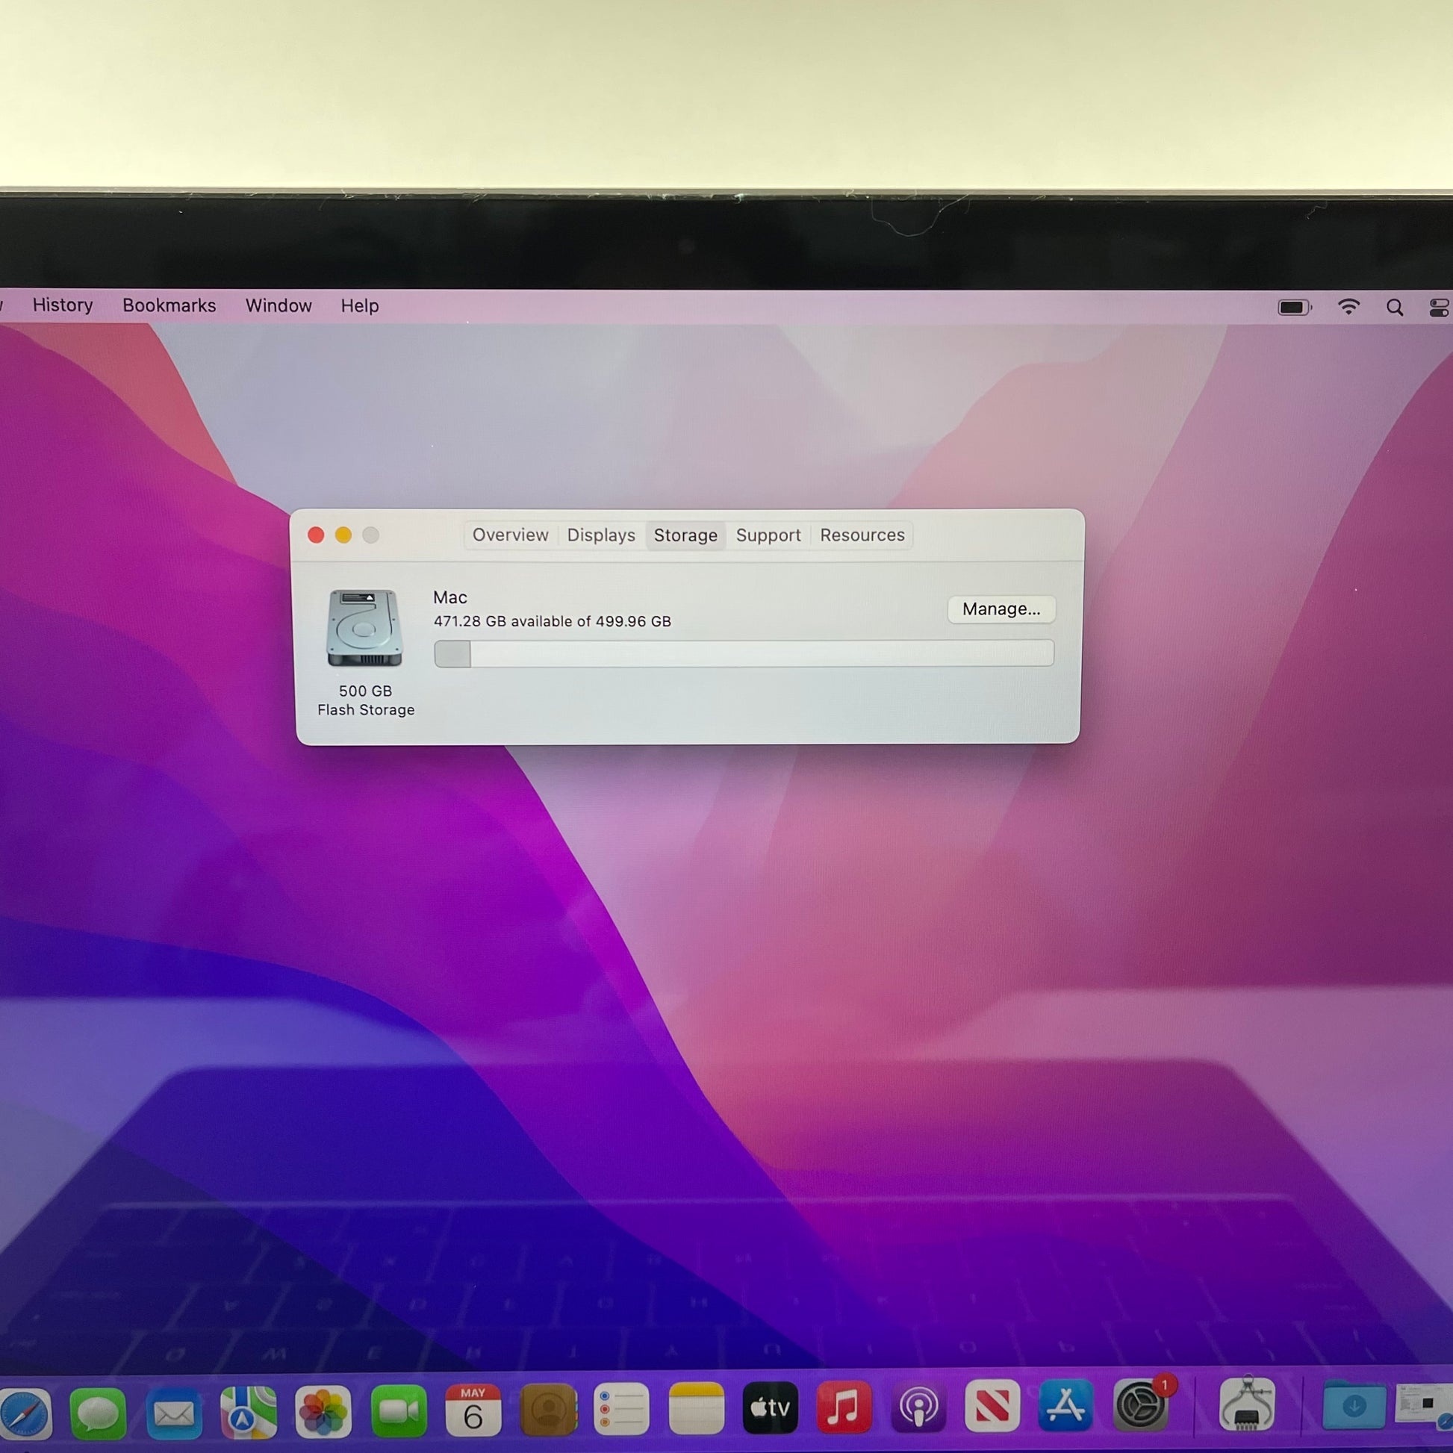Viewport: 1453px width, 1453px height.
Task: Click the Spotlight search icon
Action: click(1394, 308)
